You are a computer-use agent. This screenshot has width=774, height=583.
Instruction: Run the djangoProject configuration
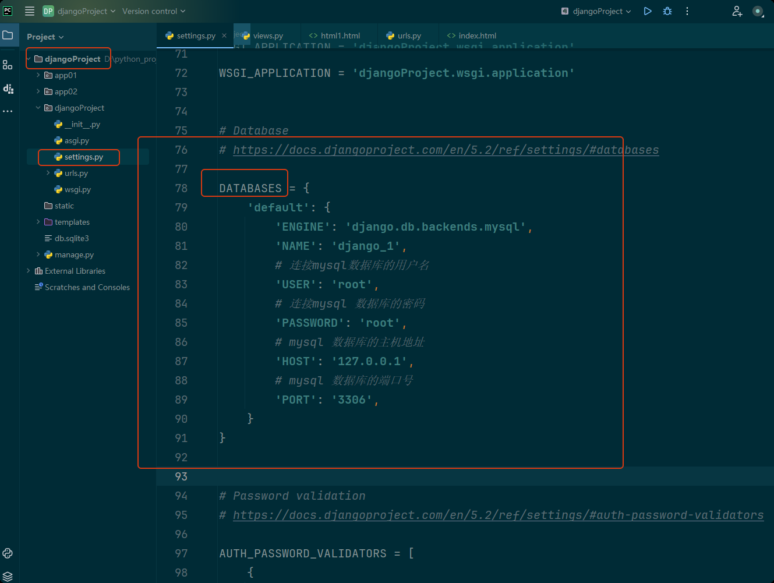648,11
